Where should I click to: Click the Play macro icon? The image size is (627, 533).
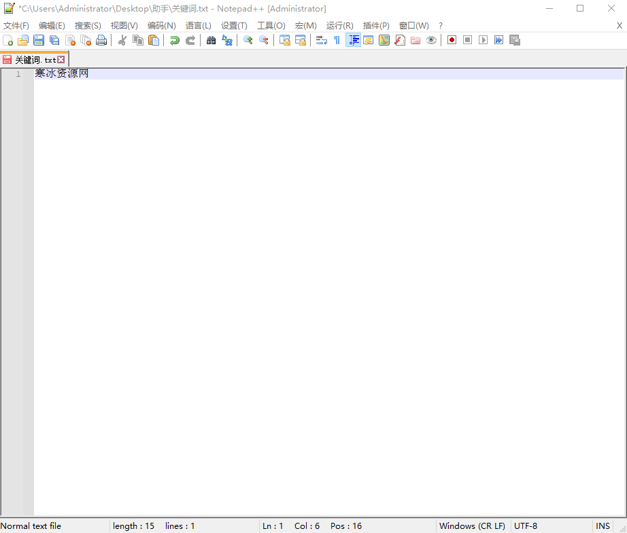coord(483,40)
